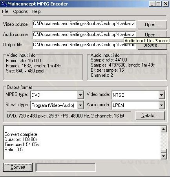This screenshot has width=170, height=177.
Task: Expand the Audio mode dropdown arrow
Action: click(x=161, y=105)
